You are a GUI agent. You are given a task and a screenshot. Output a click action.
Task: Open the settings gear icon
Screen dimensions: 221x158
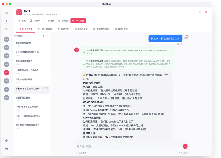click(7, 149)
